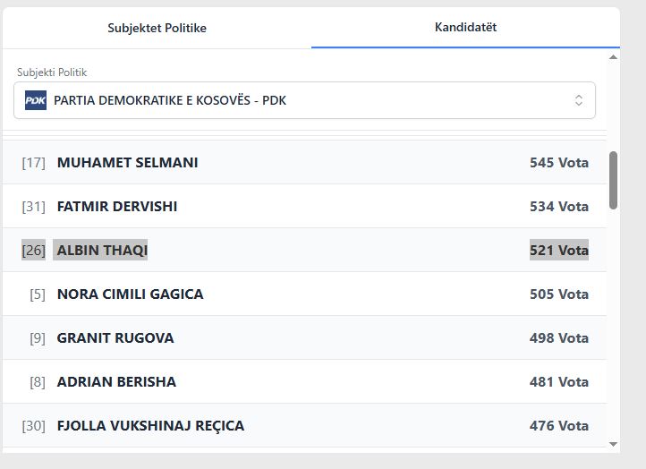646x469 pixels.
Task: Click the 476 Vota count
Action: pos(559,426)
